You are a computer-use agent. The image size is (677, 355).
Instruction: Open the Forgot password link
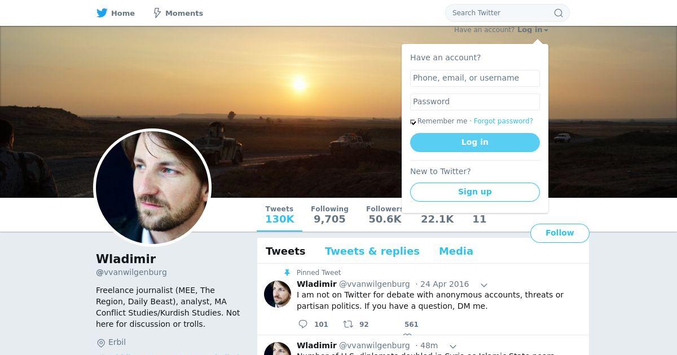[x=503, y=121]
